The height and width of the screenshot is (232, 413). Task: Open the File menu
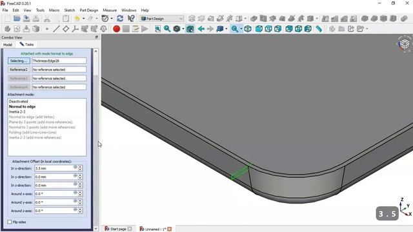pos(5,10)
